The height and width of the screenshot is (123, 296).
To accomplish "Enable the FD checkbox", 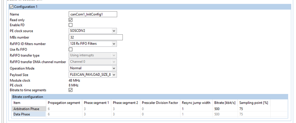I will coord(71,25).
